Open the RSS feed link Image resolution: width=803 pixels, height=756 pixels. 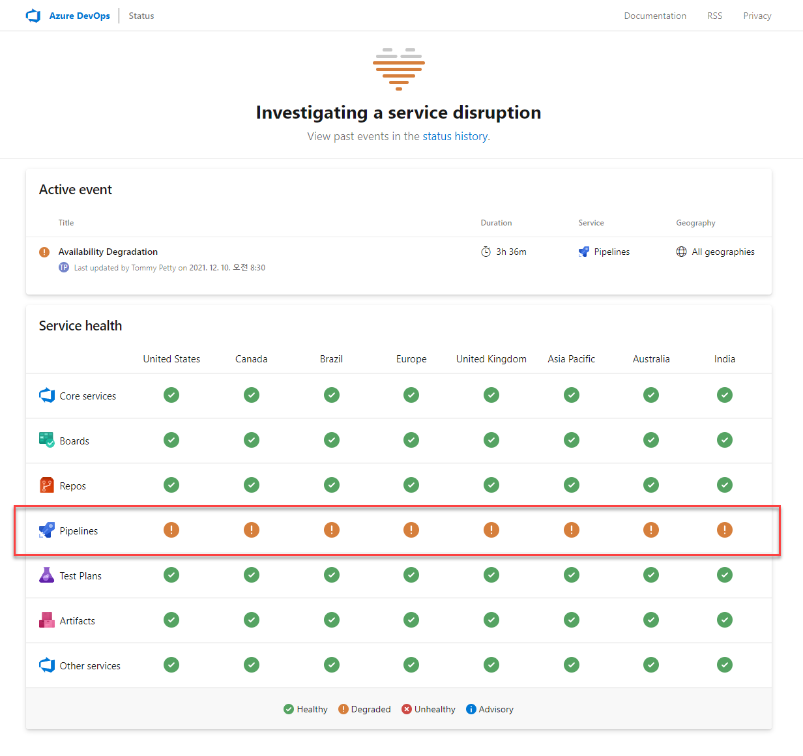coord(714,16)
